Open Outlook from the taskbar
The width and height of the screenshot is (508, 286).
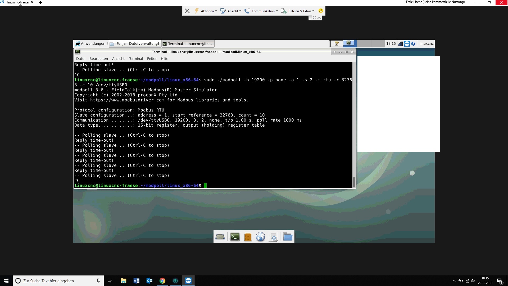pyautogui.click(x=149, y=281)
